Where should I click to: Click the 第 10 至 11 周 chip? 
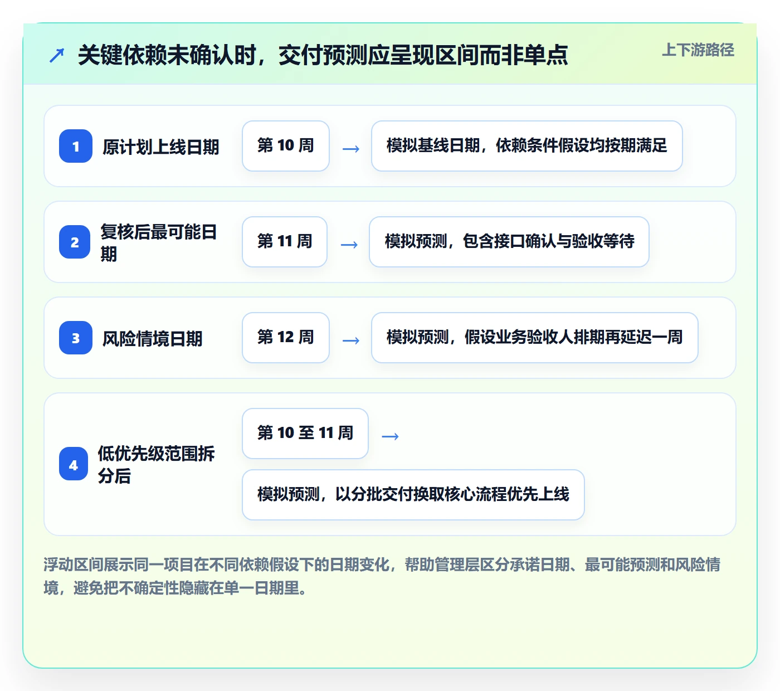pos(305,434)
